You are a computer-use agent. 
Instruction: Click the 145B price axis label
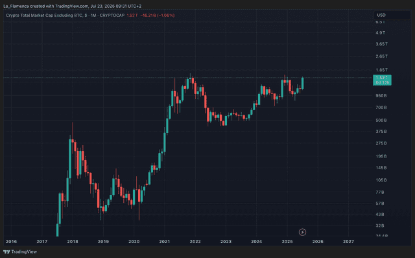point(381,168)
